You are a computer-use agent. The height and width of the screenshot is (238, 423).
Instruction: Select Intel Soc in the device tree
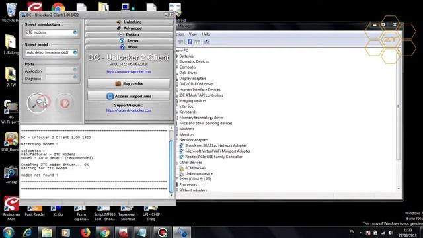(186, 106)
